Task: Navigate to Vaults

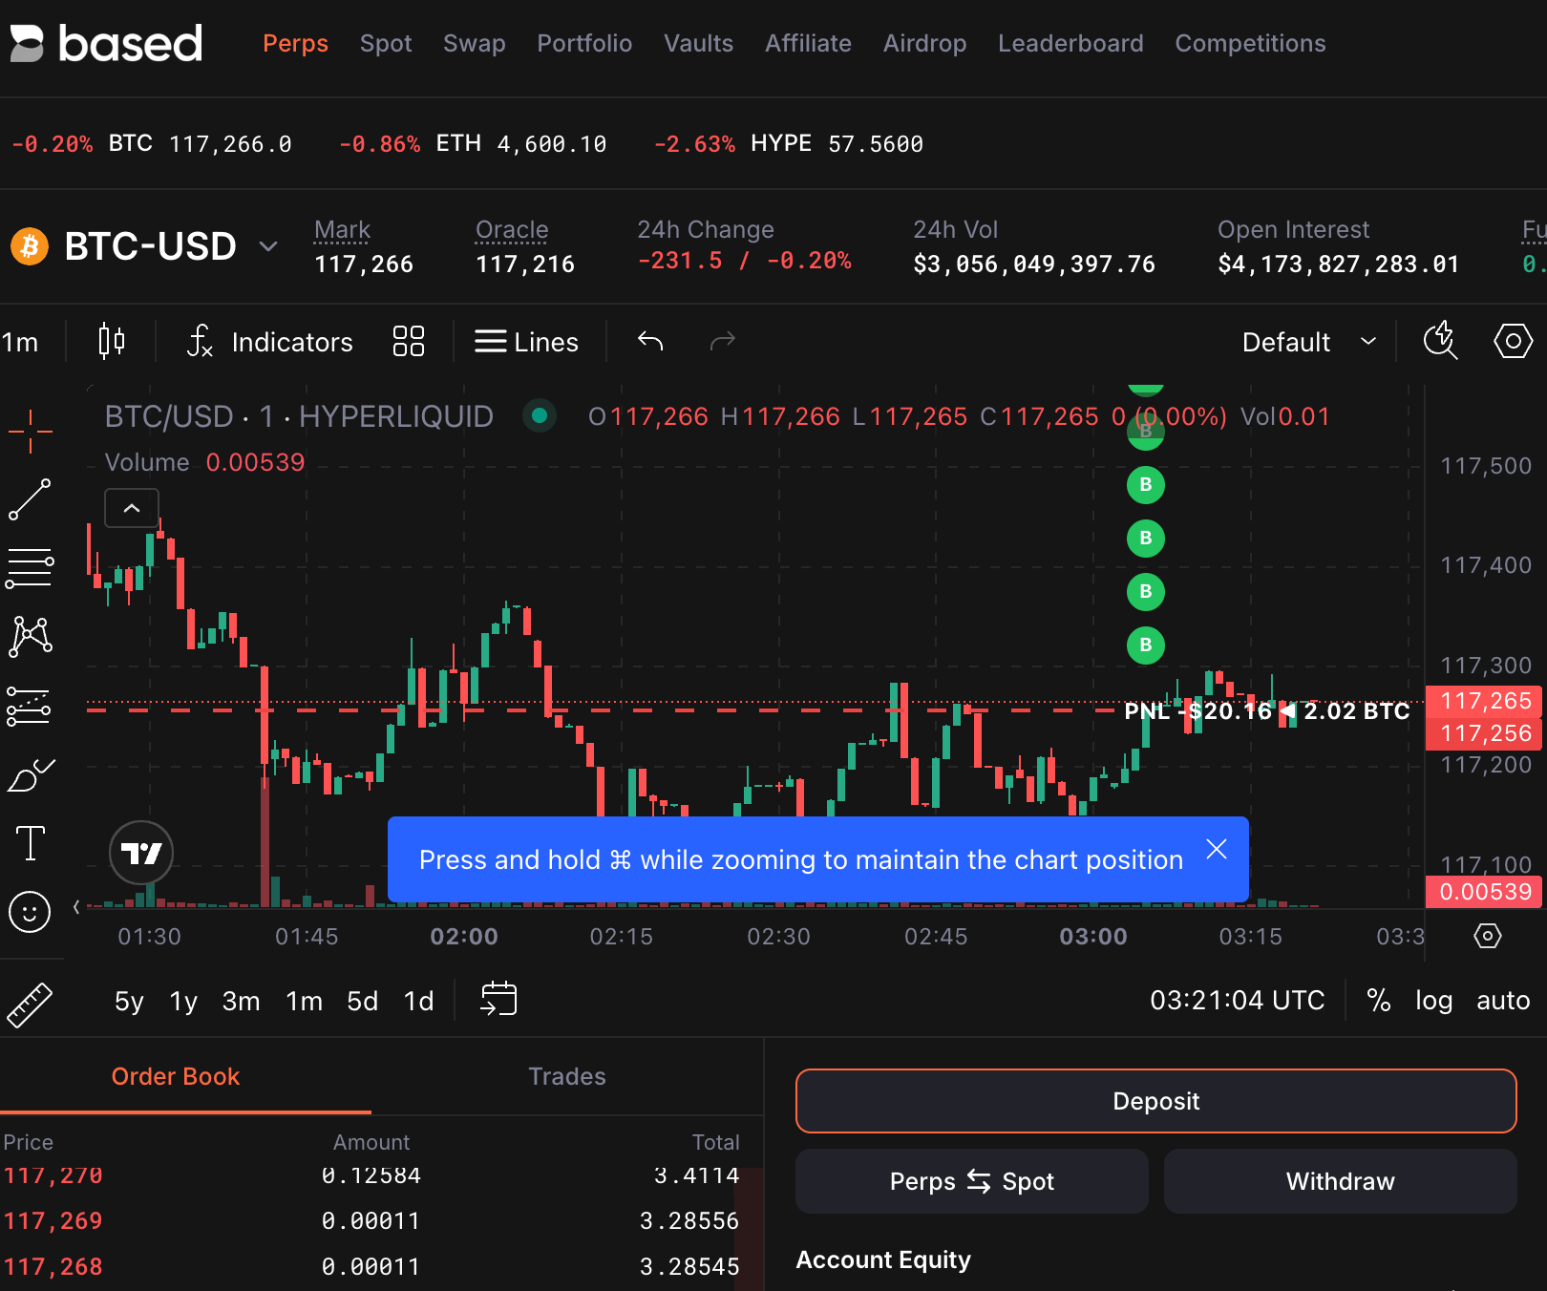Action: click(699, 43)
